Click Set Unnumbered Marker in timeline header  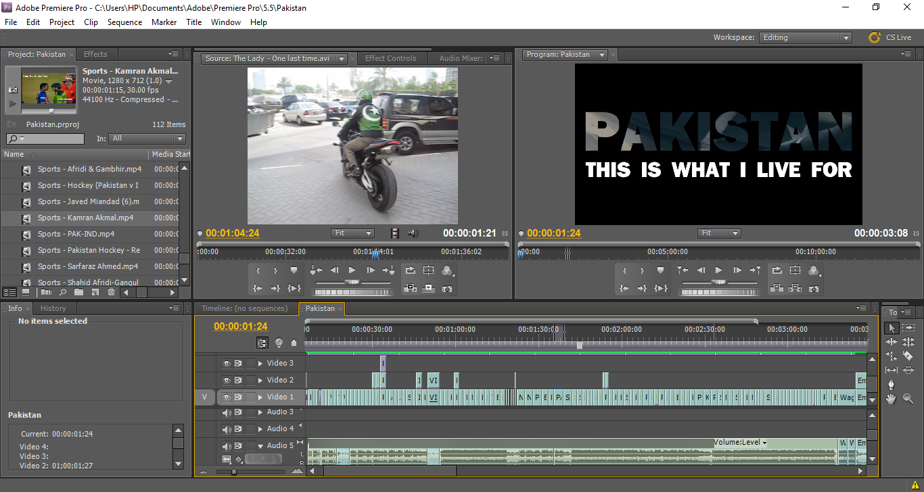(x=294, y=343)
